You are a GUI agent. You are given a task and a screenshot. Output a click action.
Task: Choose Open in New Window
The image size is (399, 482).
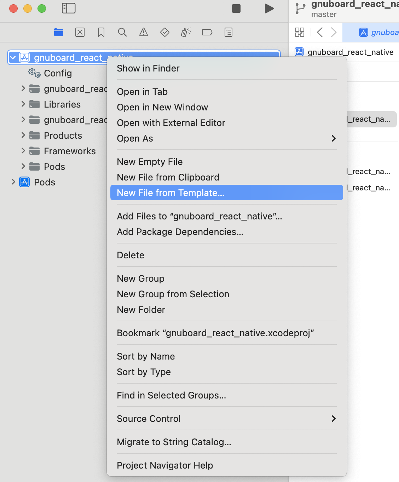(227, 107)
